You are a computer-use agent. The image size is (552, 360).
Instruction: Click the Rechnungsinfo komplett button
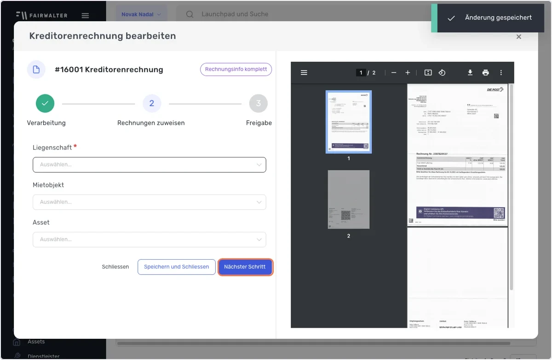pos(236,70)
